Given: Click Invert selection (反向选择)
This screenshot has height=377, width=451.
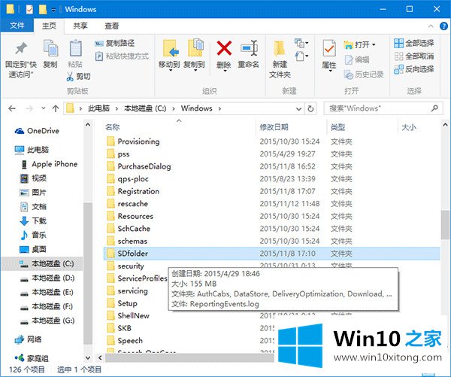Looking at the screenshot, I should [413, 69].
